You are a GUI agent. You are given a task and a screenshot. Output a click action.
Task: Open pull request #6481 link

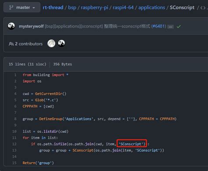(x=159, y=26)
